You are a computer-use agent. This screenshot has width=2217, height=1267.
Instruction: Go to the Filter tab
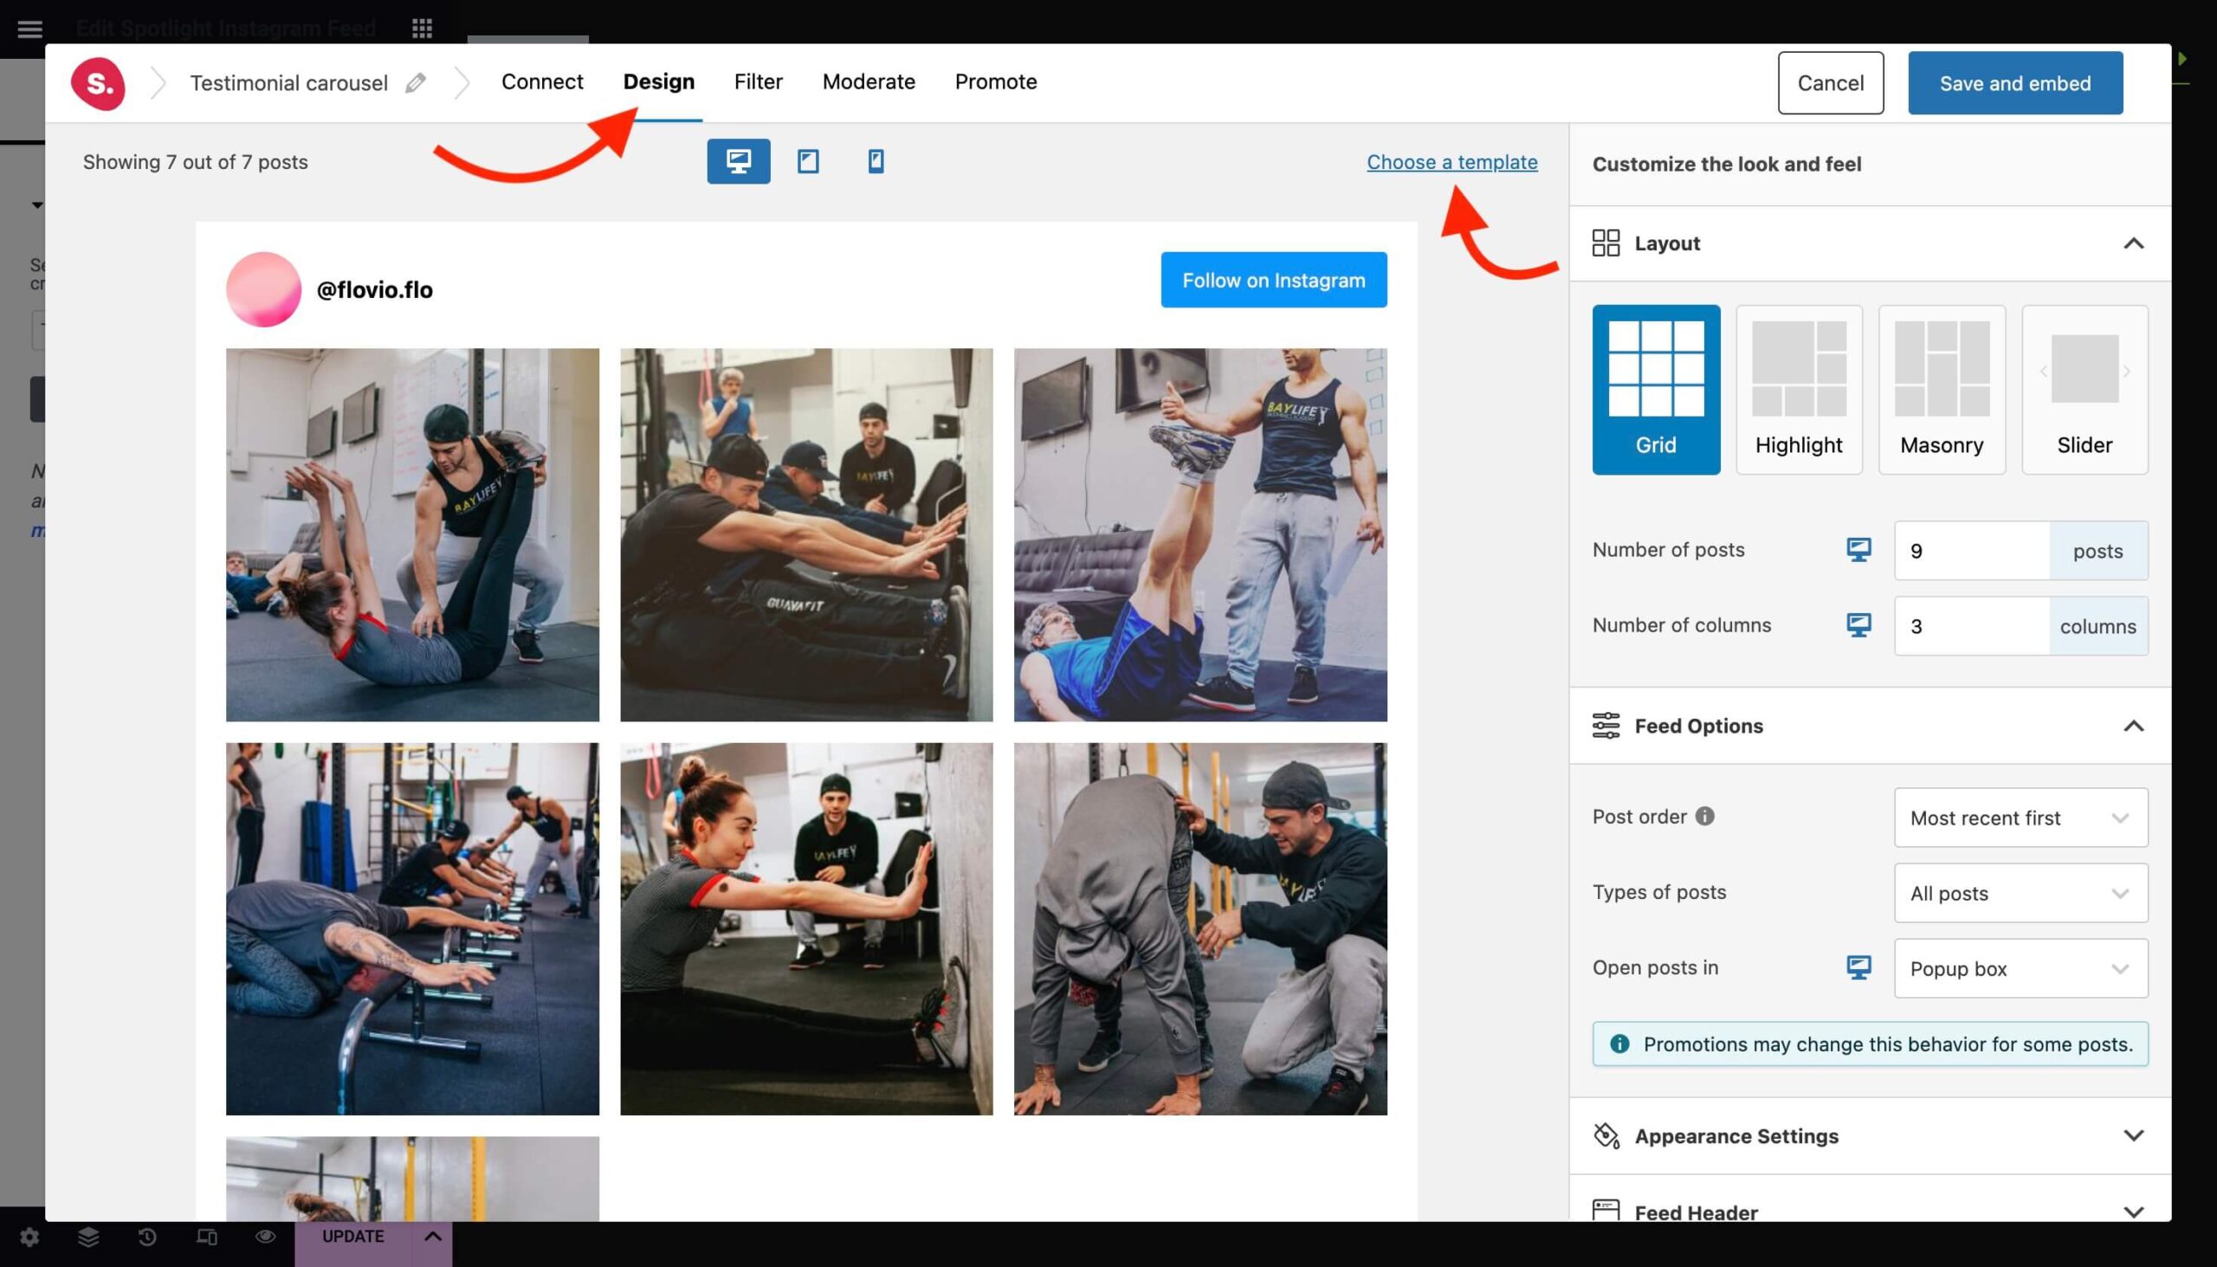(758, 81)
